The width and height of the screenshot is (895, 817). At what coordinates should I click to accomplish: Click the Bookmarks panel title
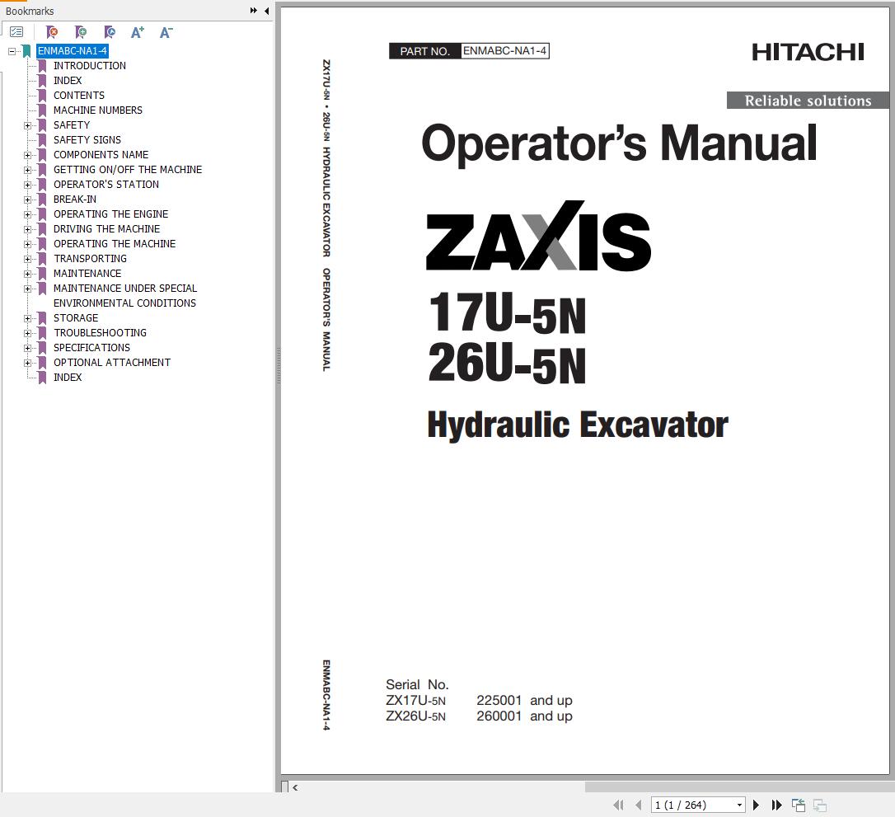pos(30,11)
